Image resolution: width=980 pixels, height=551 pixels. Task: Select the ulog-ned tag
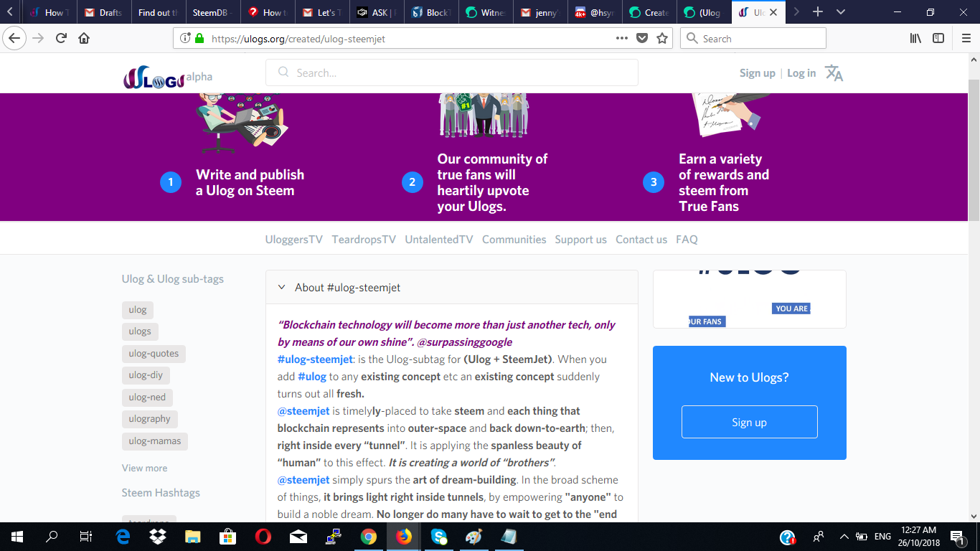coord(147,397)
